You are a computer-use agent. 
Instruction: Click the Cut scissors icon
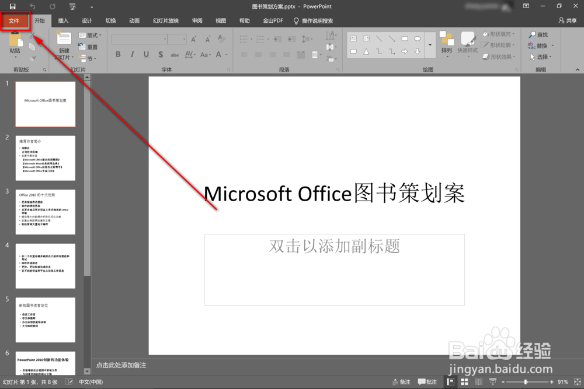(32, 36)
